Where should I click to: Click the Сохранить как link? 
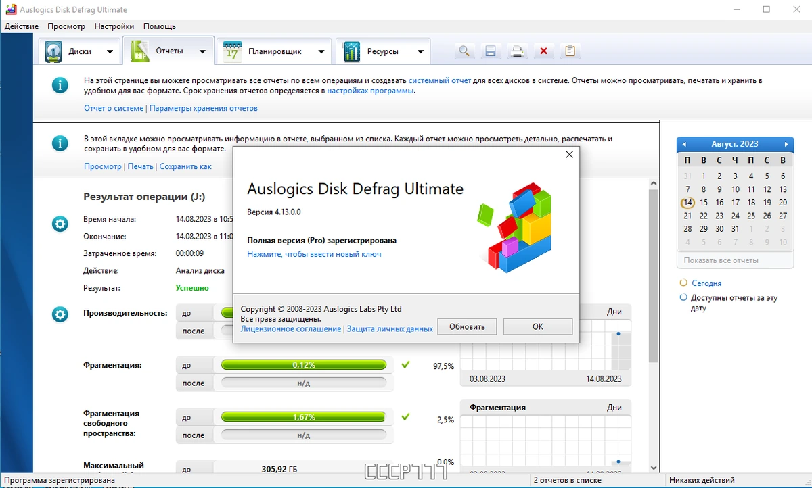coord(185,166)
